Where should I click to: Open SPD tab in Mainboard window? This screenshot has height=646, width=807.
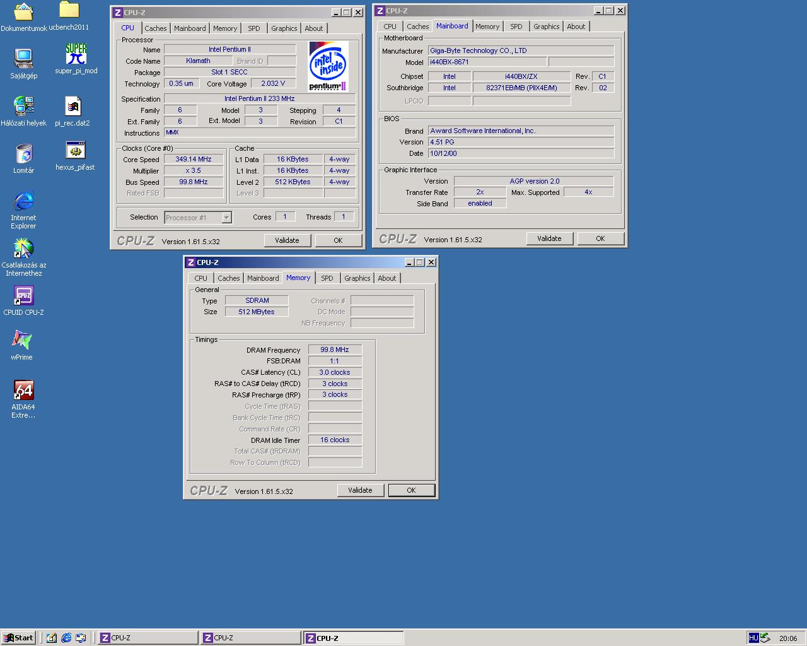click(516, 26)
